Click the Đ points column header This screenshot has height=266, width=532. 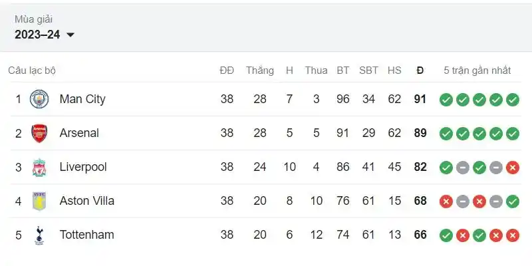420,70
